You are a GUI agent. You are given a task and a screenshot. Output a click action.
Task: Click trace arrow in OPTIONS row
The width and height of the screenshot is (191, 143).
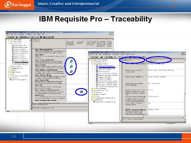[x=71, y=66]
